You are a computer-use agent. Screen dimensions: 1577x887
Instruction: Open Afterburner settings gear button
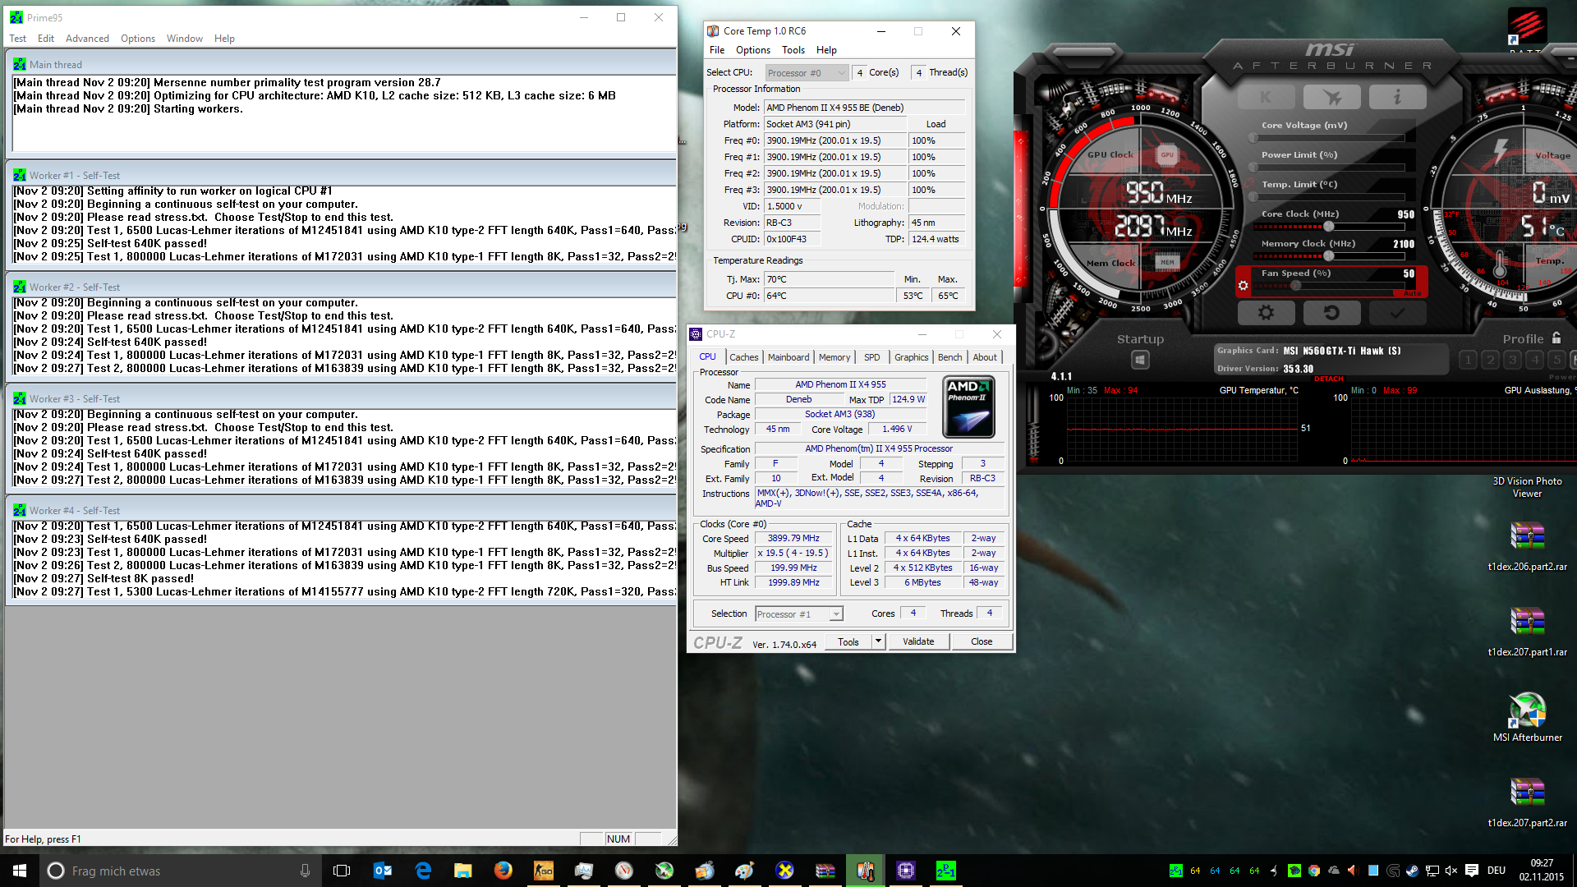click(x=1266, y=312)
